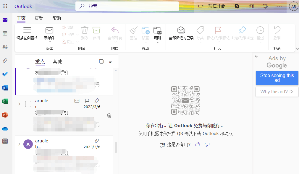Mark all as read with 全部标记为已读
The image size is (299, 174).
pos(181,33)
